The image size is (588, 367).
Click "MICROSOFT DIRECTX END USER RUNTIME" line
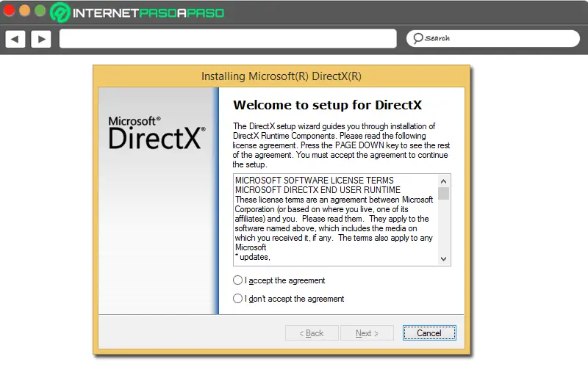[x=318, y=190]
